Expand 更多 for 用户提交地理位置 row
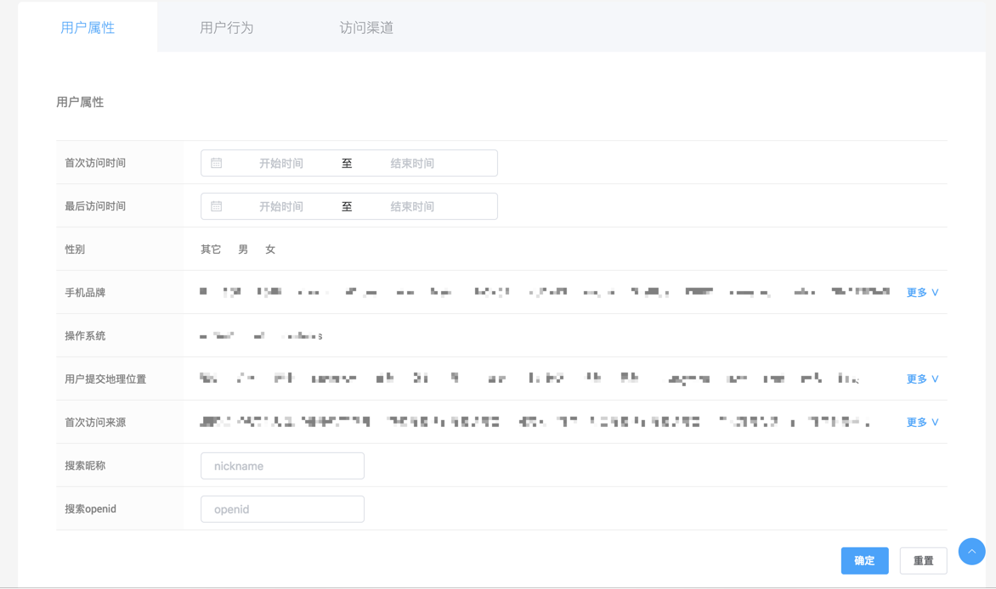The width and height of the screenshot is (996, 589). (x=922, y=379)
